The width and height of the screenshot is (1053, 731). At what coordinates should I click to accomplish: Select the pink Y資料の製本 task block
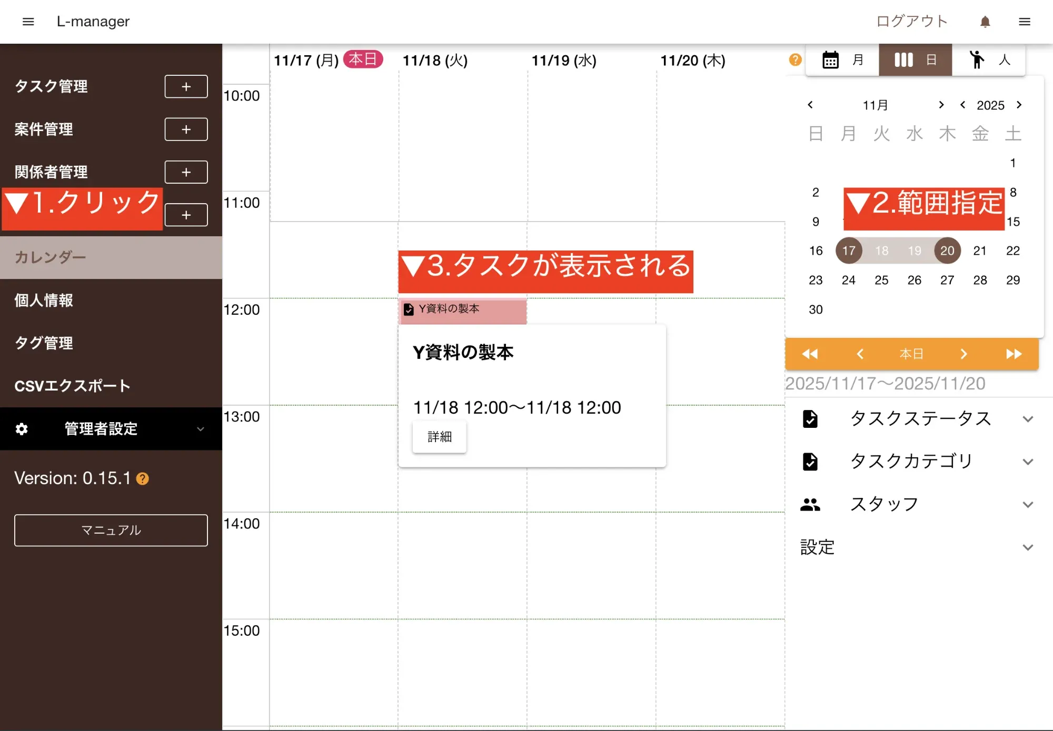click(x=462, y=309)
